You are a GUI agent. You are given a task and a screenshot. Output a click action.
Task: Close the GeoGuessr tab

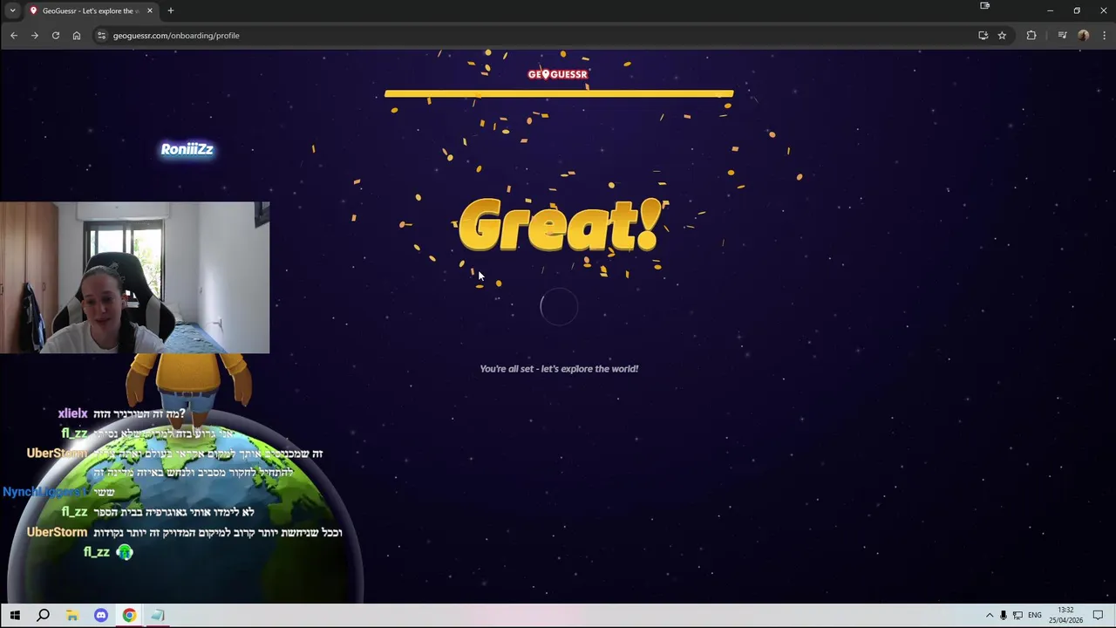tap(150, 10)
